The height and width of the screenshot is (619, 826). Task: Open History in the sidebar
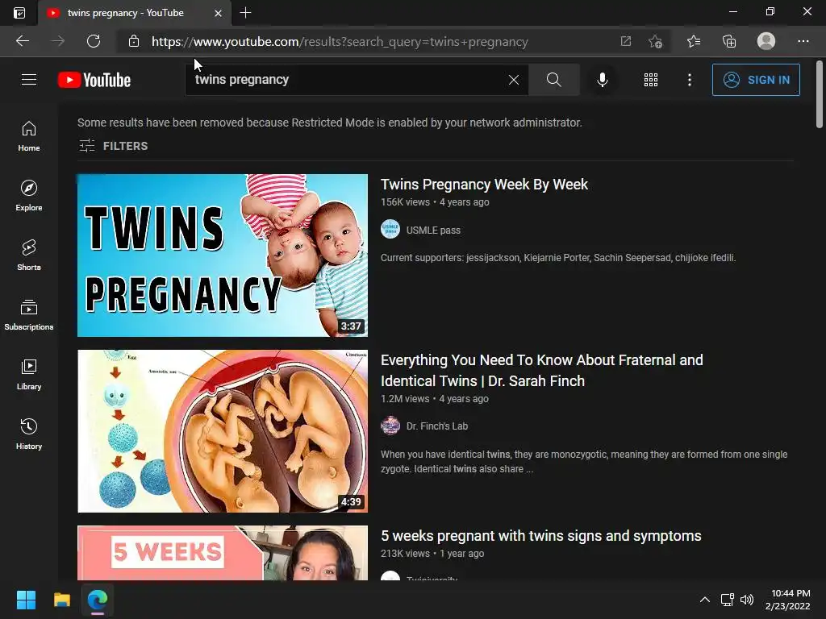[x=29, y=434]
